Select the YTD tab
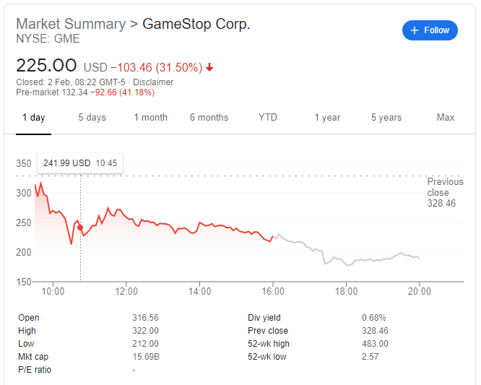 [267, 117]
